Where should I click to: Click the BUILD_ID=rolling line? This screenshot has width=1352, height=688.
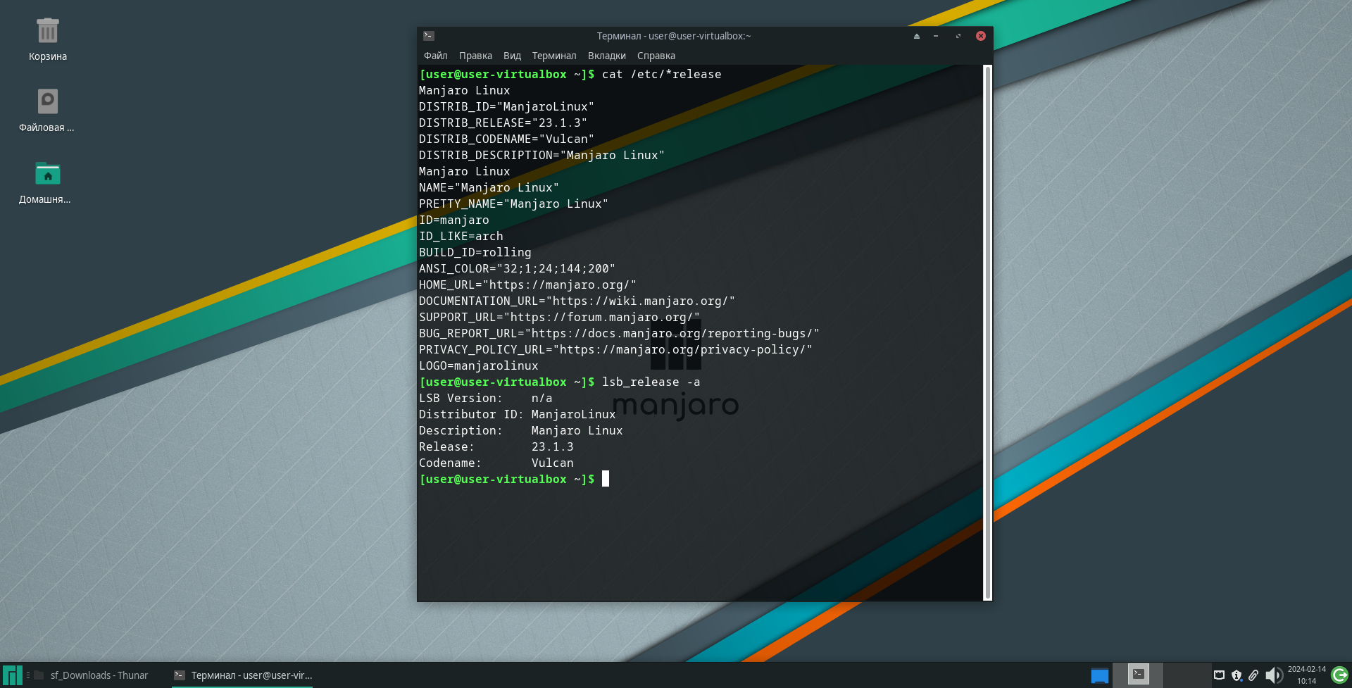click(x=475, y=253)
